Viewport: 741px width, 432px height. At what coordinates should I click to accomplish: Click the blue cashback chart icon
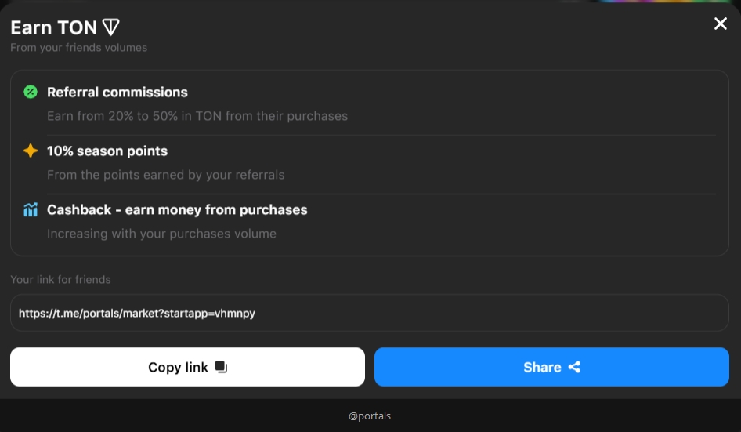[31, 209]
